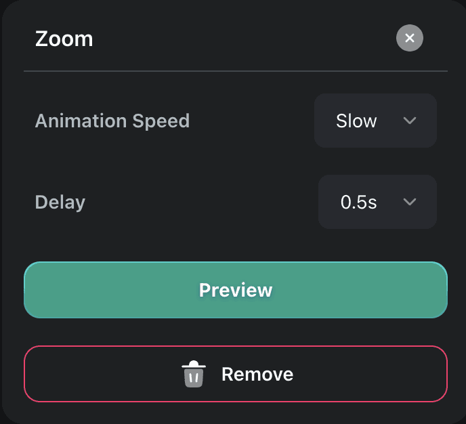Expand the speed options currently set to Slow

(375, 121)
